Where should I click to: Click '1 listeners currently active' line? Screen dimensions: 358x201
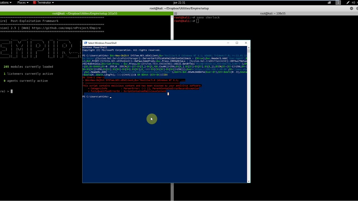click(x=28, y=74)
